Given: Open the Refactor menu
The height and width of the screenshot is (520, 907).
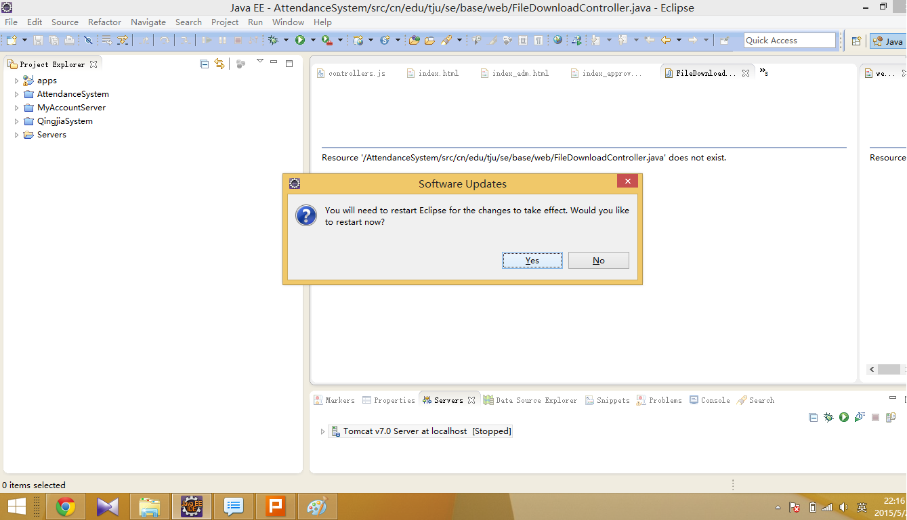Looking at the screenshot, I should [x=104, y=22].
